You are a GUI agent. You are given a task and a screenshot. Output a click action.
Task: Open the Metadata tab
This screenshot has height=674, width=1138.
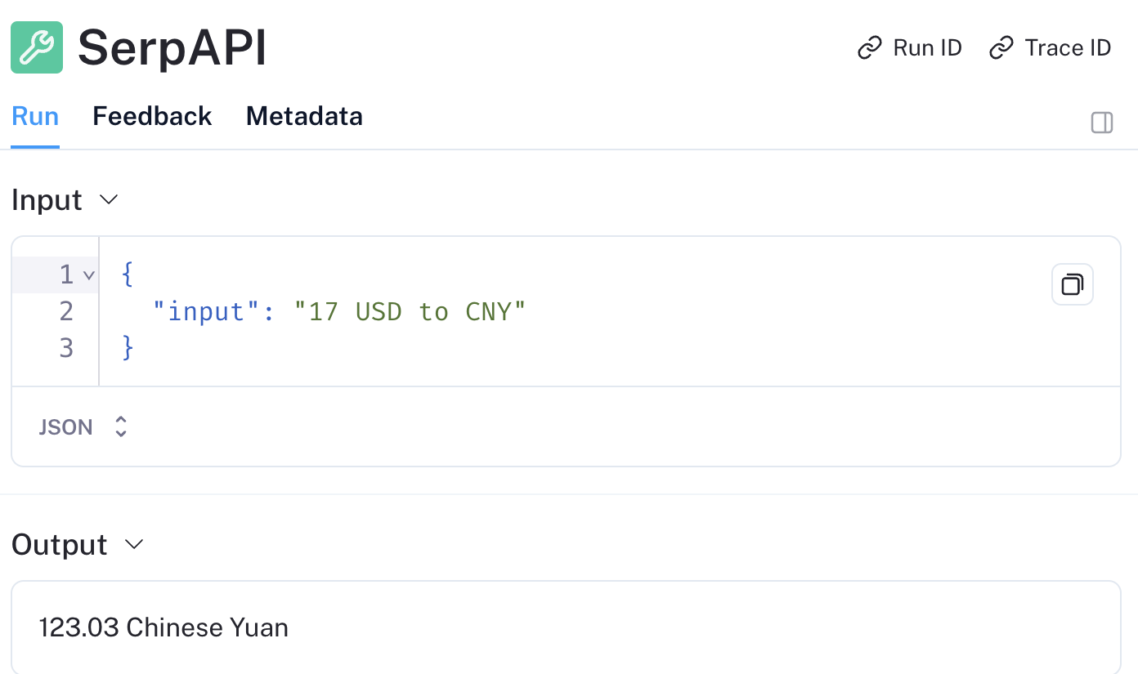(304, 116)
